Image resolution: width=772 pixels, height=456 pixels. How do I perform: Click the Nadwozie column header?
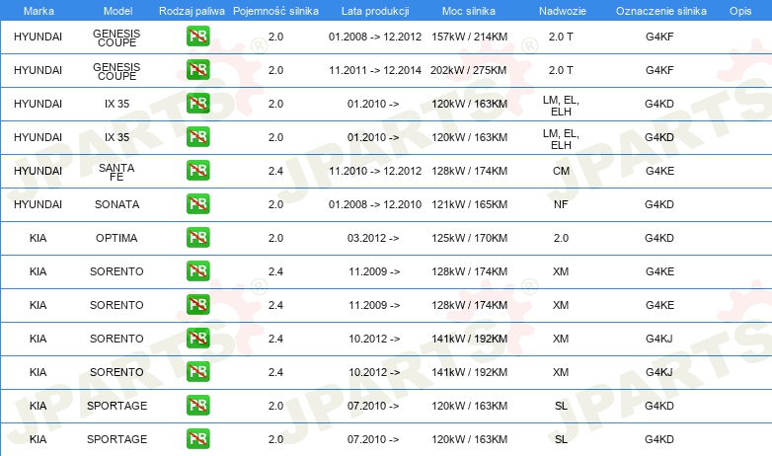point(563,11)
